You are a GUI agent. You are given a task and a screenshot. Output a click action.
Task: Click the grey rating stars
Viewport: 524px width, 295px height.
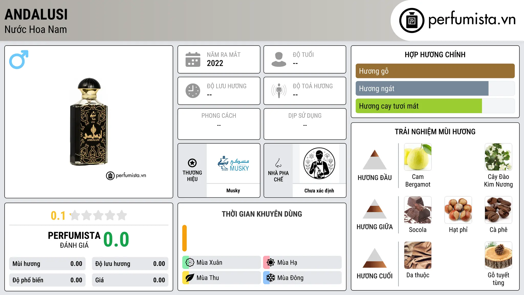(x=99, y=215)
